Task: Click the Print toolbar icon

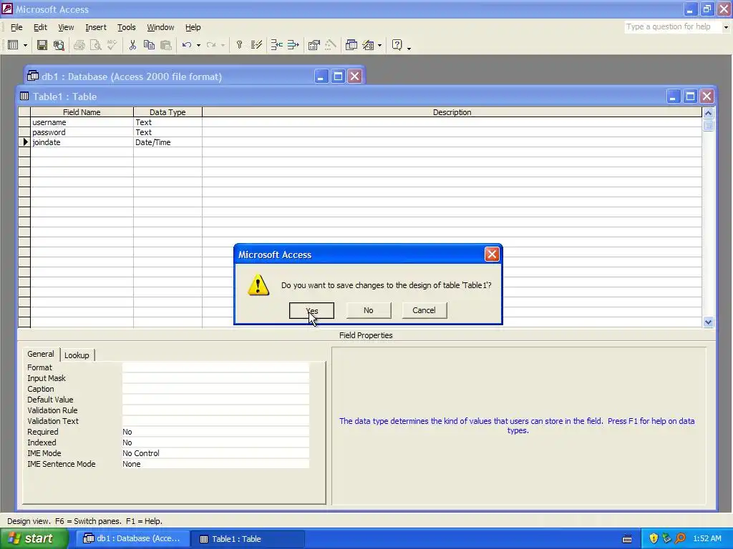Action: [x=79, y=45]
